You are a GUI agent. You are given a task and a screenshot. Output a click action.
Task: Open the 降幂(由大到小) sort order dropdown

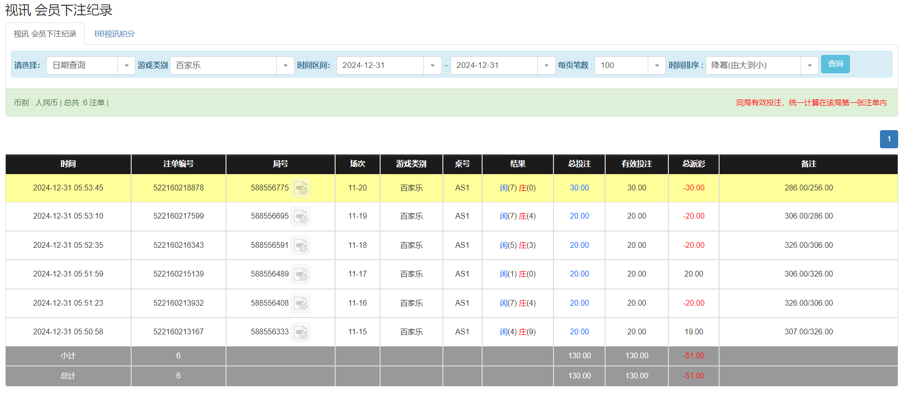[810, 66]
